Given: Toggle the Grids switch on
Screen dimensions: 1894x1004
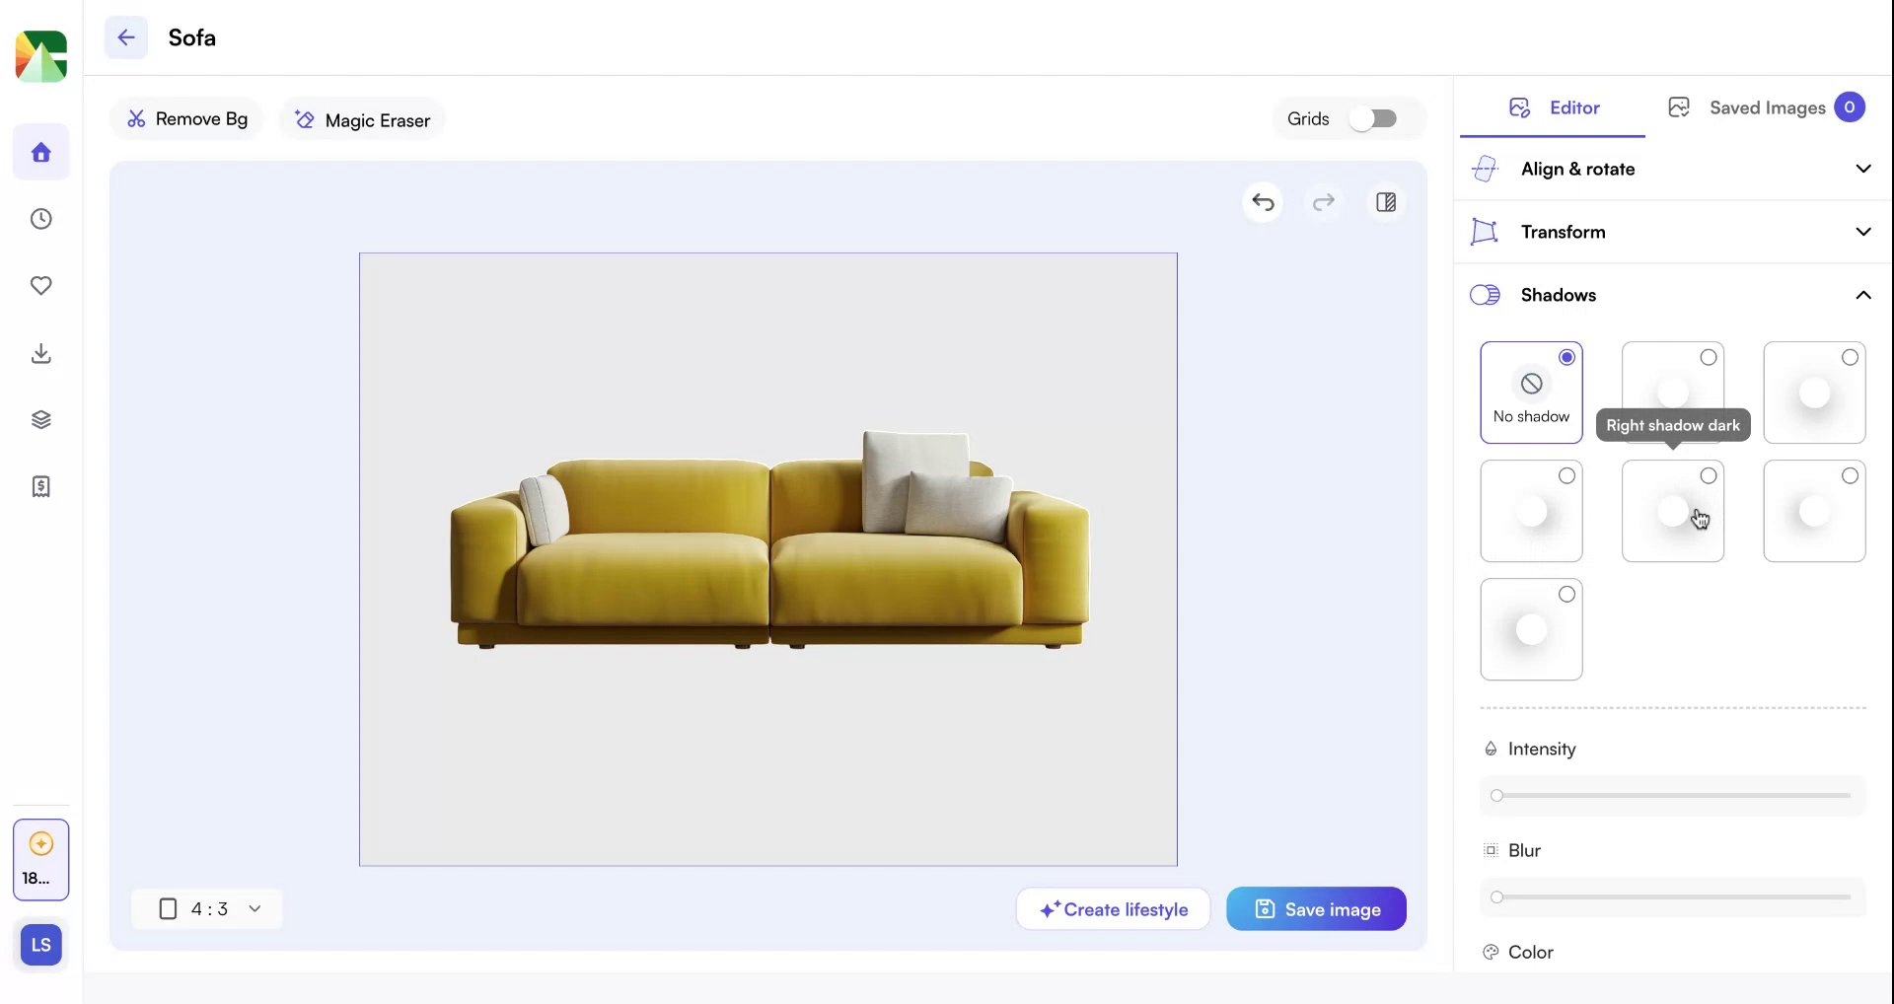Looking at the screenshot, I should coord(1375,118).
